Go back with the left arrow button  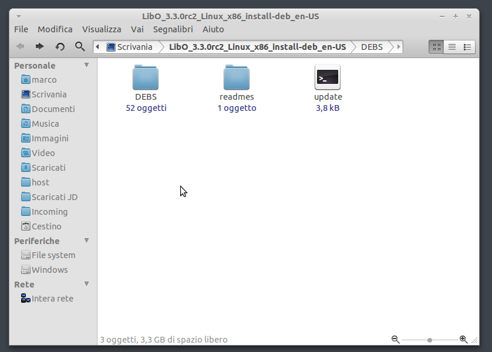click(x=21, y=47)
